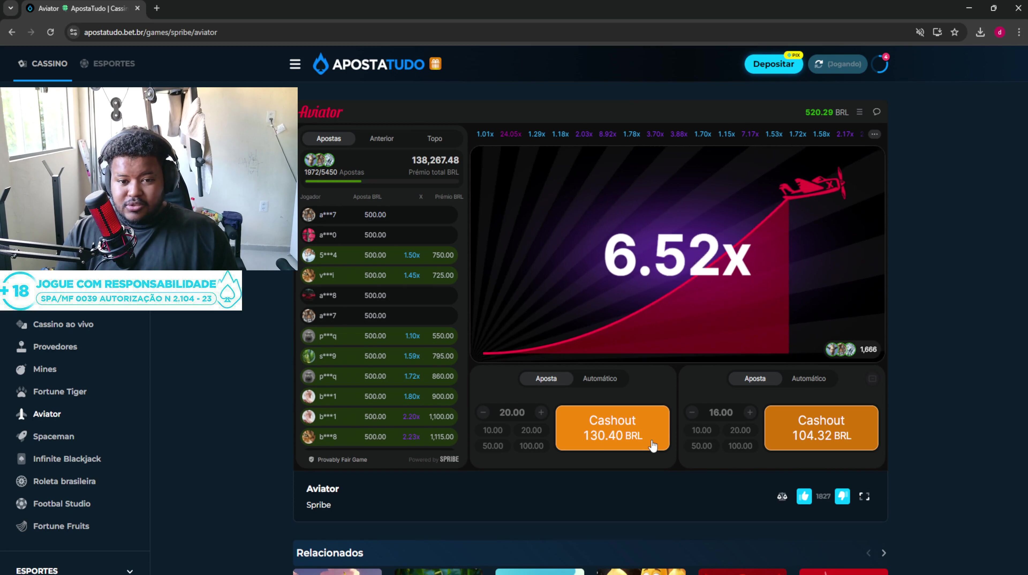Cashout 130.40 BRL on first bet

[x=612, y=428]
